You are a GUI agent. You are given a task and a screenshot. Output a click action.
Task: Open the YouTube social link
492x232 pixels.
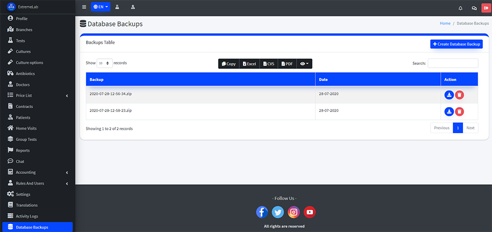309,212
